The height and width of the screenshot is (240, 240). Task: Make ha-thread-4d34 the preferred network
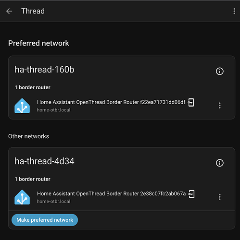click(45, 220)
